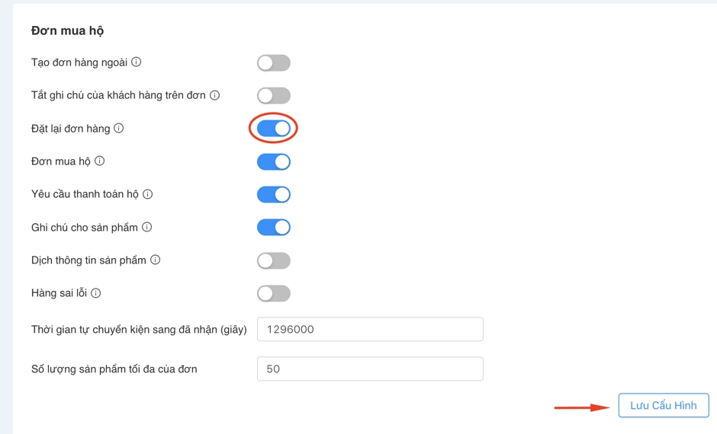
Task: Disable Yêu cầu thanh toán hộ toggle
Action: coord(274,194)
